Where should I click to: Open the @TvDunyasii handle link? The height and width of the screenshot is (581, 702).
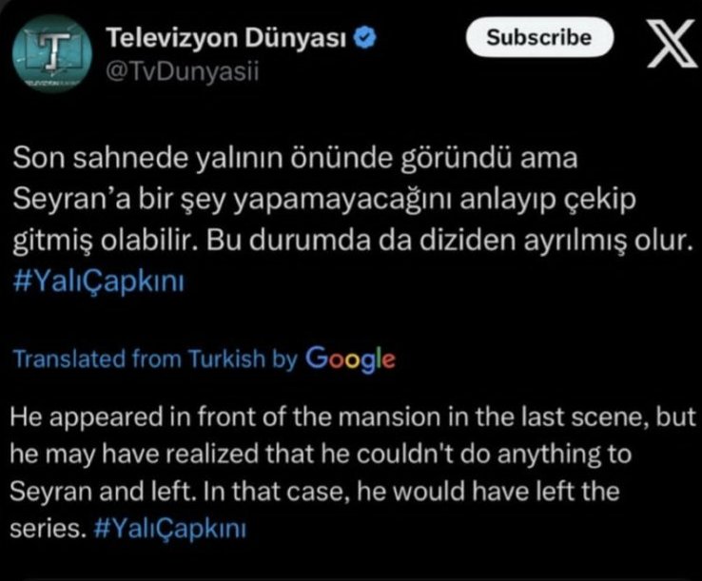pos(183,71)
